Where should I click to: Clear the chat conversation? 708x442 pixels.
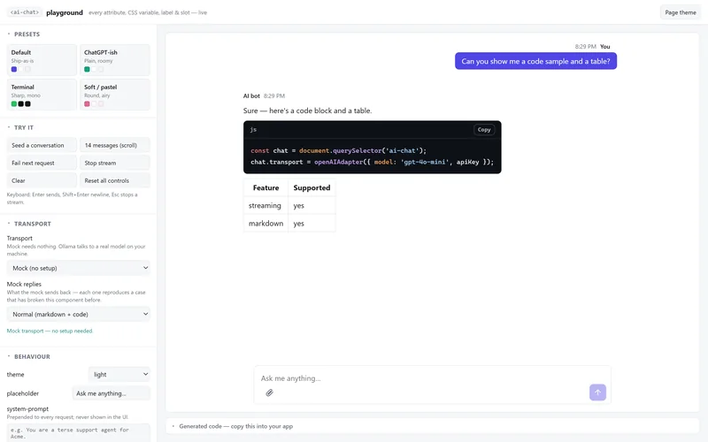pyautogui.click(x=42, y=180)
